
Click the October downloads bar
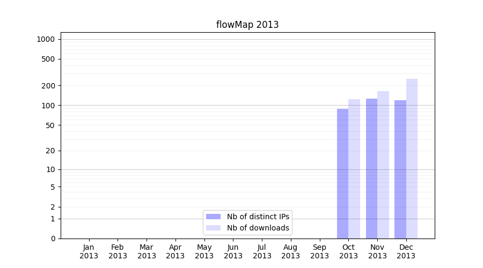tap(354, 169)
